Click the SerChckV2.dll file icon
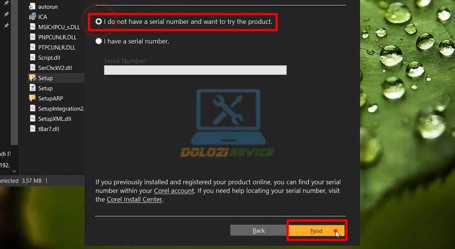The image size is (455, 249). (x=33, y=68)
